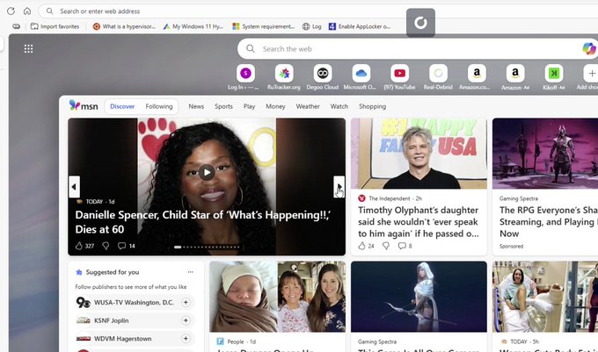Go to next carousel story
Viewport: 598px width, 352px height.
(x=339, y=187)
